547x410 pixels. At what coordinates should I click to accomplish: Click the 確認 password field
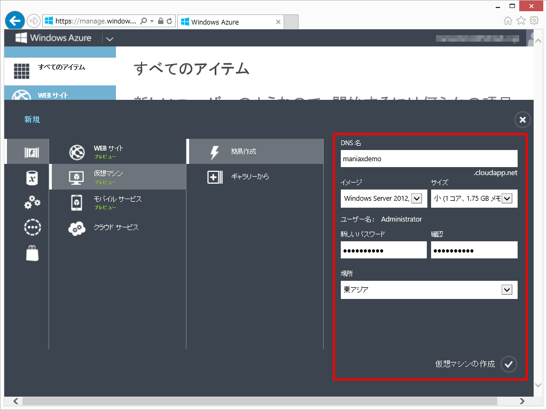click(474, 250)
